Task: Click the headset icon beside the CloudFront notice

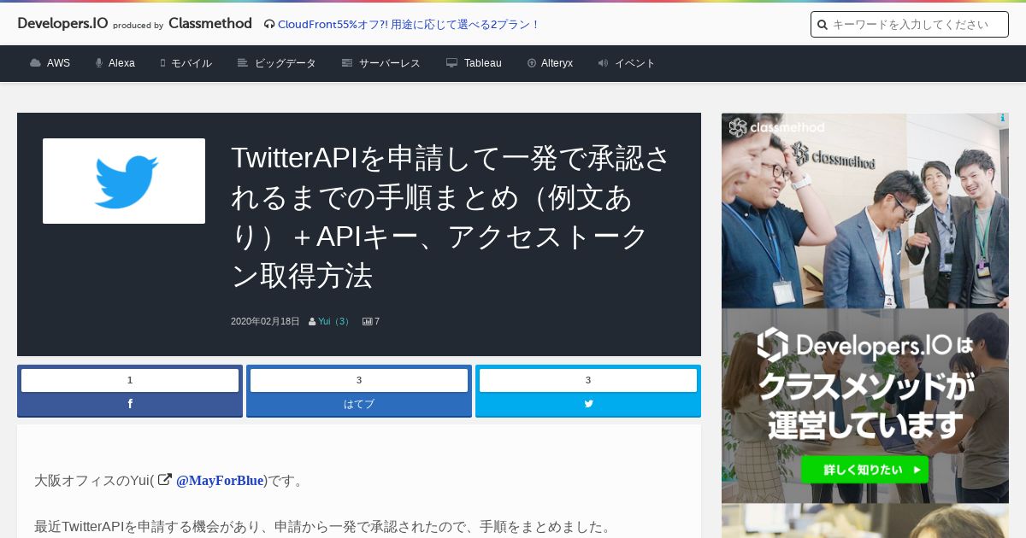Action: pyautogui.click(x=269, y=24)
